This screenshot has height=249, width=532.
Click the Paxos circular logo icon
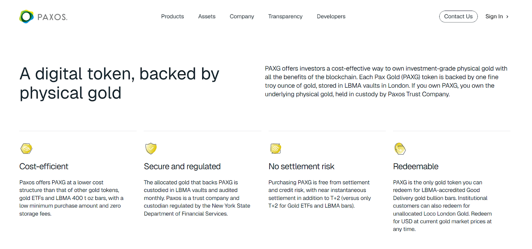click(x=27, y=17)
